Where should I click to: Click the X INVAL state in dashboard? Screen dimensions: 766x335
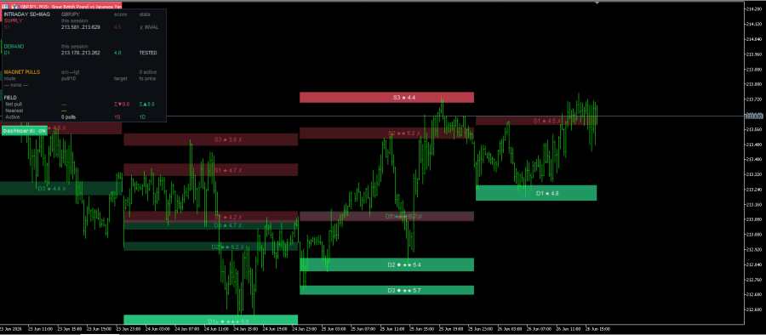coord(149,27)
